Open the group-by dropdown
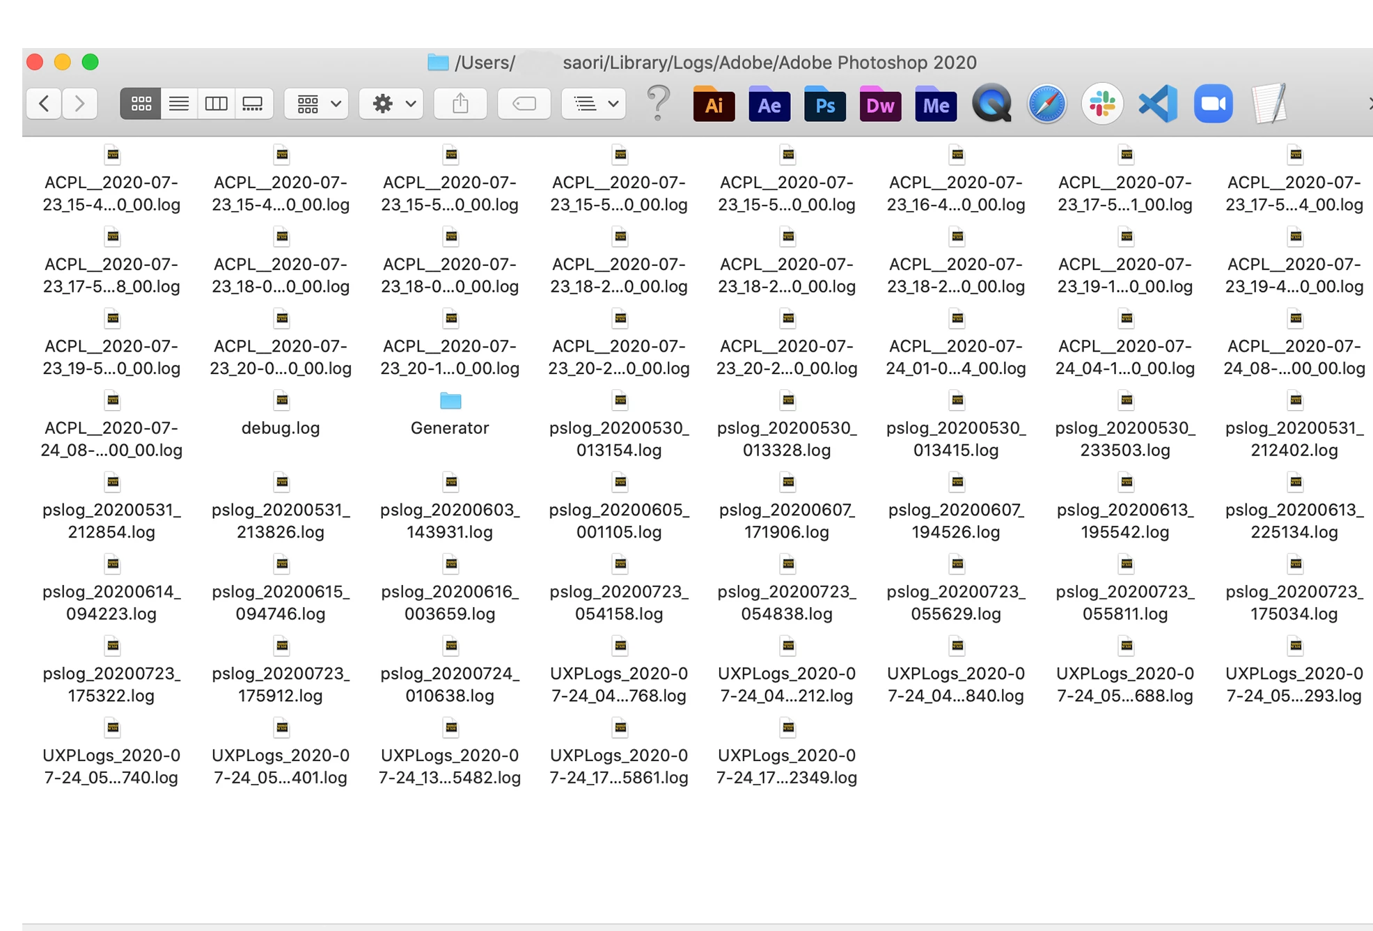The width and height of the screenshot is (1373, 931). (x=317, y=104)
